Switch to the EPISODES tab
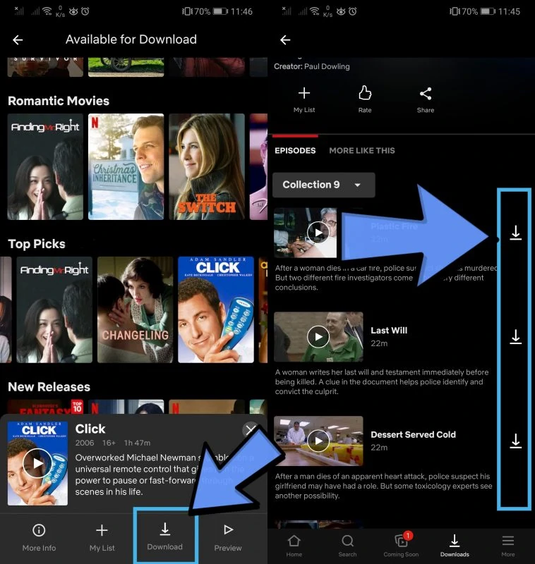 (295, 151)
